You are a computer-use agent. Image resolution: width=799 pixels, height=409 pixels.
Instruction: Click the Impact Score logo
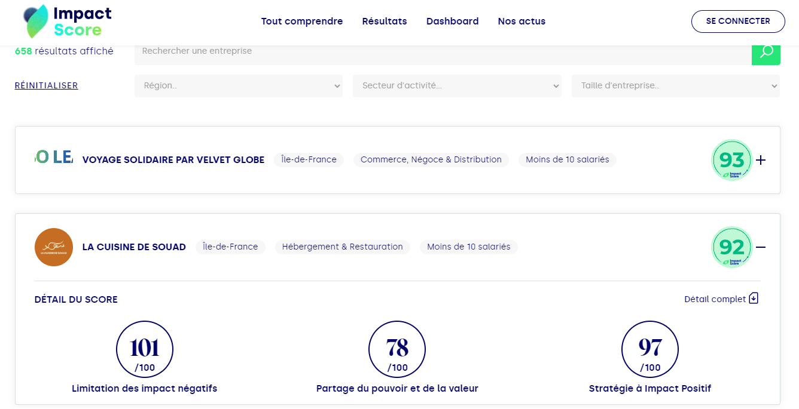tap(68, 21)
